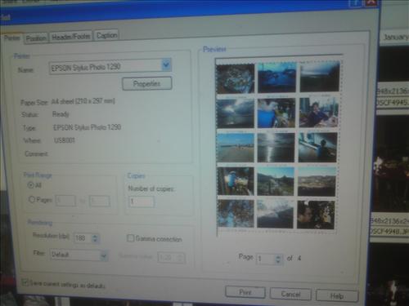Click the Cancel button

pos(290,294)
